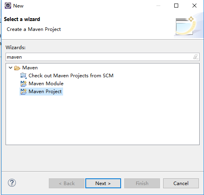
Task: Select the Maven Project entry
Action: click(45, 92)
